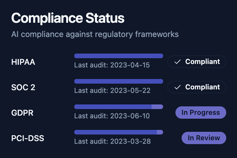The height and width of the screenshot is (158, 237).
Task: Click the GDPR In Progress badge
Action: click(x=200, y=113)
